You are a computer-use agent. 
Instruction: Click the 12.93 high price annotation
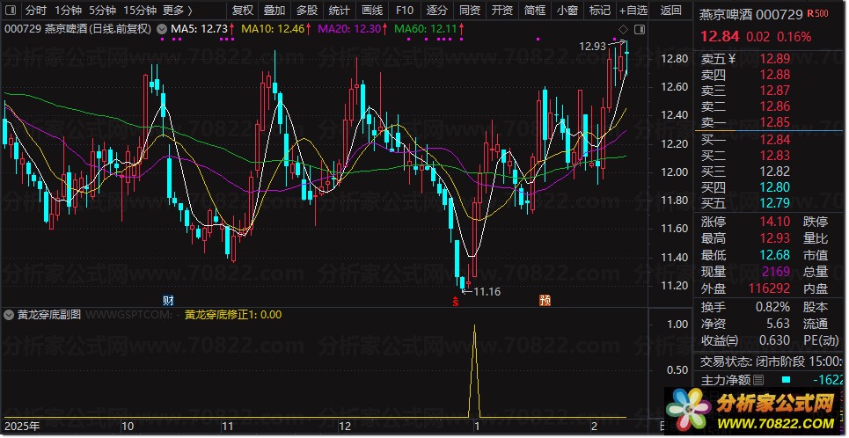(x=592, y=47)
